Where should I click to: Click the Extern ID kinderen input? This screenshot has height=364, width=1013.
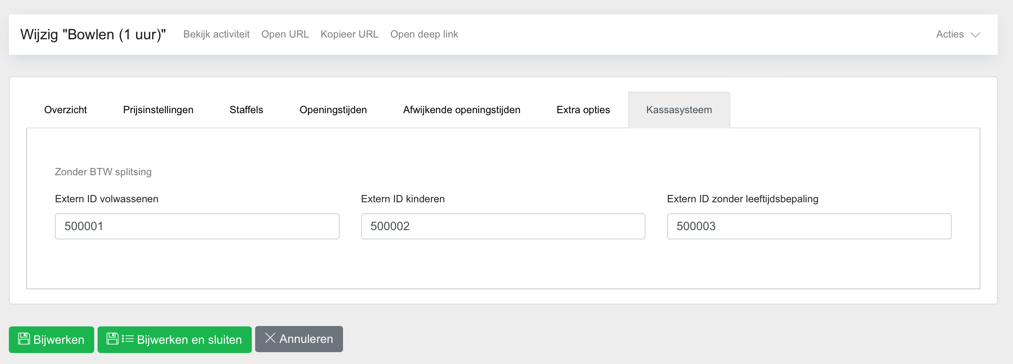point(503,226)
